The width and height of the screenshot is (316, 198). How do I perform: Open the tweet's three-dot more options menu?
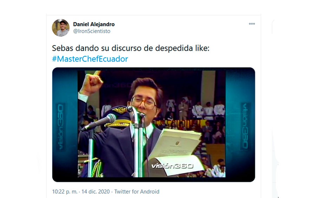pyautogui.click(x=252, y=24)
